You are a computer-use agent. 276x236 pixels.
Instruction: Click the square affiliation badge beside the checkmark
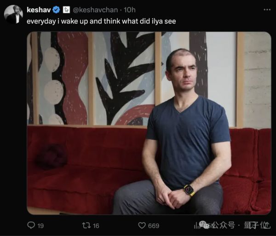click(66, 9)
